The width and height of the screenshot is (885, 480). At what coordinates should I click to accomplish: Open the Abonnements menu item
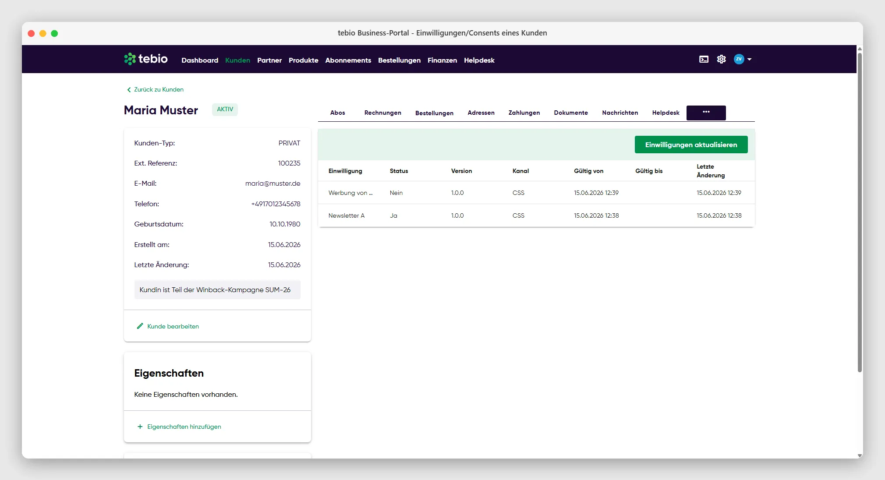(348, 60)
